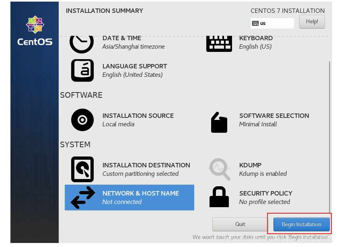Click "Local media" text

click(x=118, y=124)
